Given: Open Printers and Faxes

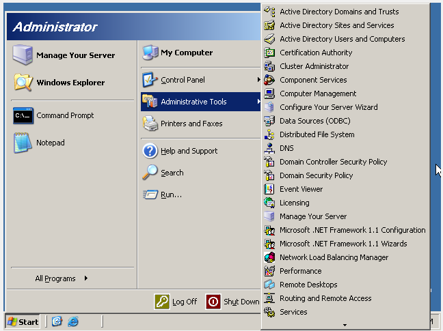Looking at the screenshot, I should pyautogui.click(x=200, y=124).
